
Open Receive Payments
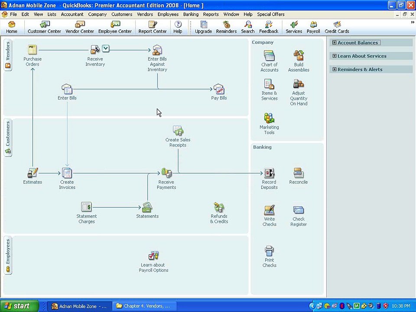(166, 173)
